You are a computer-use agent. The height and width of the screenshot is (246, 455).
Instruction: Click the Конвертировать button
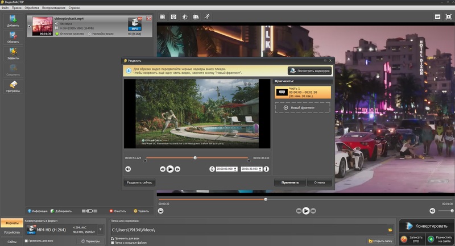click(427, 226)
